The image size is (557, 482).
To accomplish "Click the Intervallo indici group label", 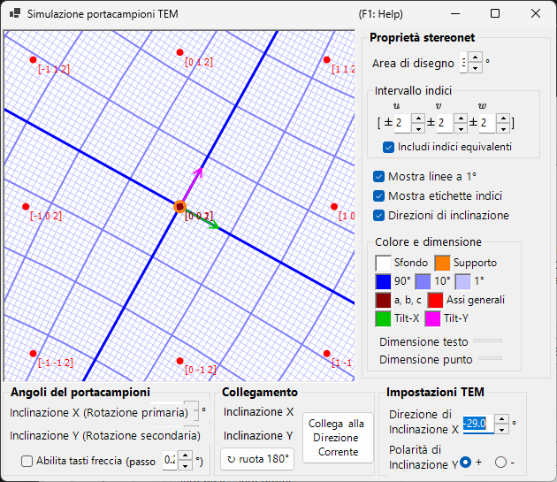I will coord(413,90).
